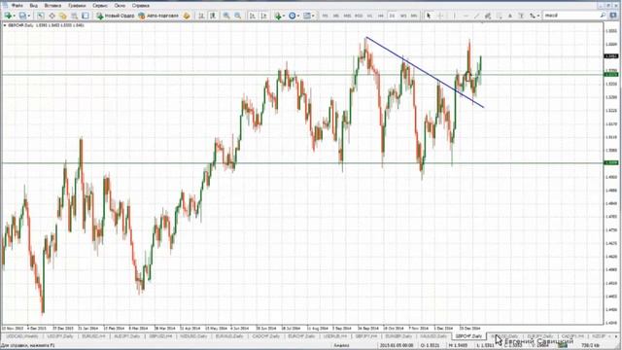622x350 pixels.
Task: Click the MetaEditor yellow diamond icon
Action: pos(187,16)
